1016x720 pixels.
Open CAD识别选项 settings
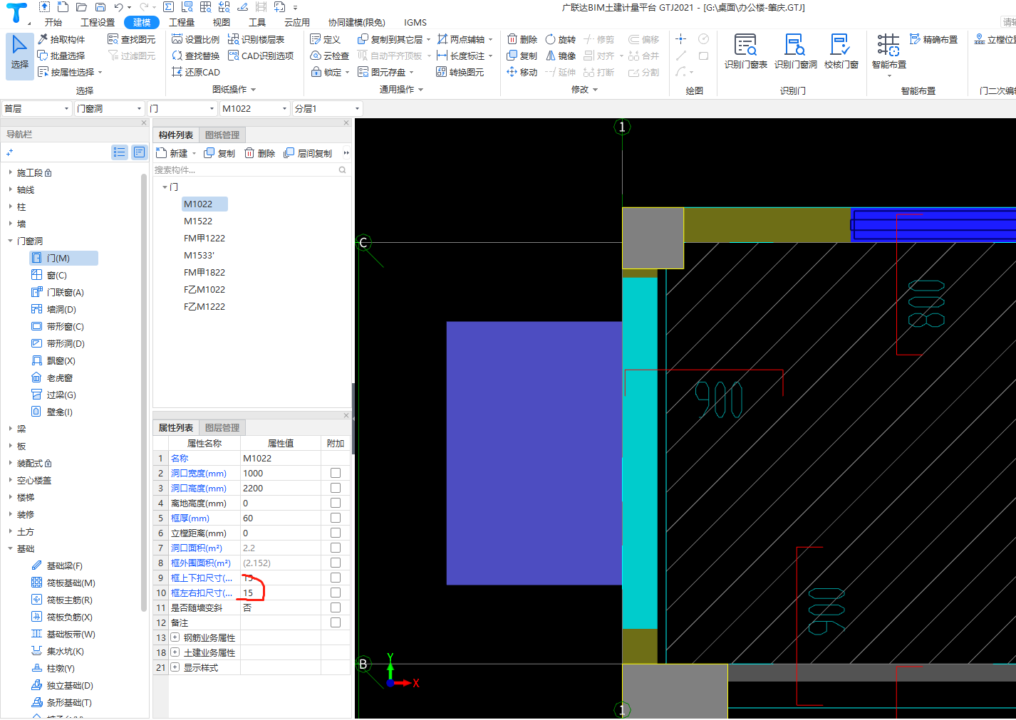tap(261, 56)
